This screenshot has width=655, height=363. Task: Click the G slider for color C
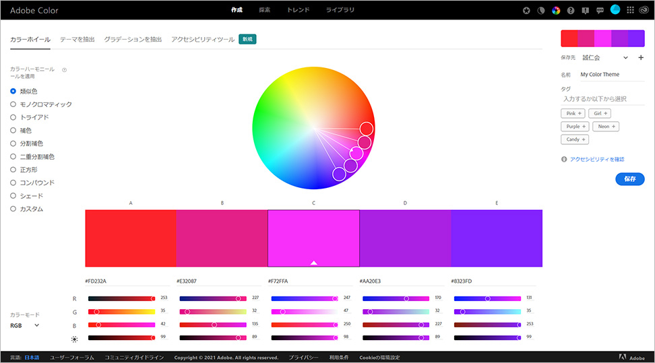305,312
